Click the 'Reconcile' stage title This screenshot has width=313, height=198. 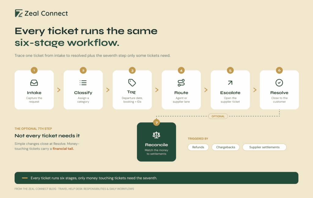(x=156, y=145)
